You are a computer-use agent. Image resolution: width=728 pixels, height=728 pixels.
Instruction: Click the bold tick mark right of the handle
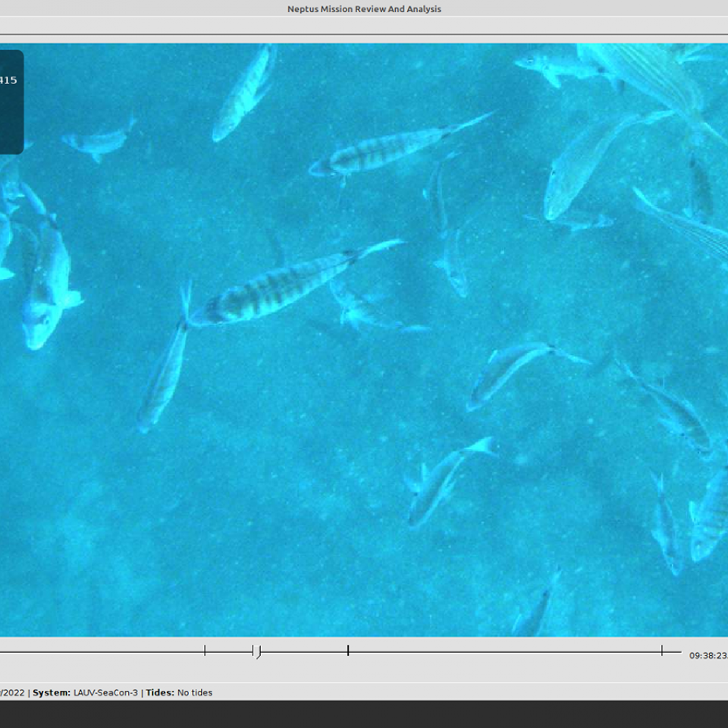coord(348,651)
